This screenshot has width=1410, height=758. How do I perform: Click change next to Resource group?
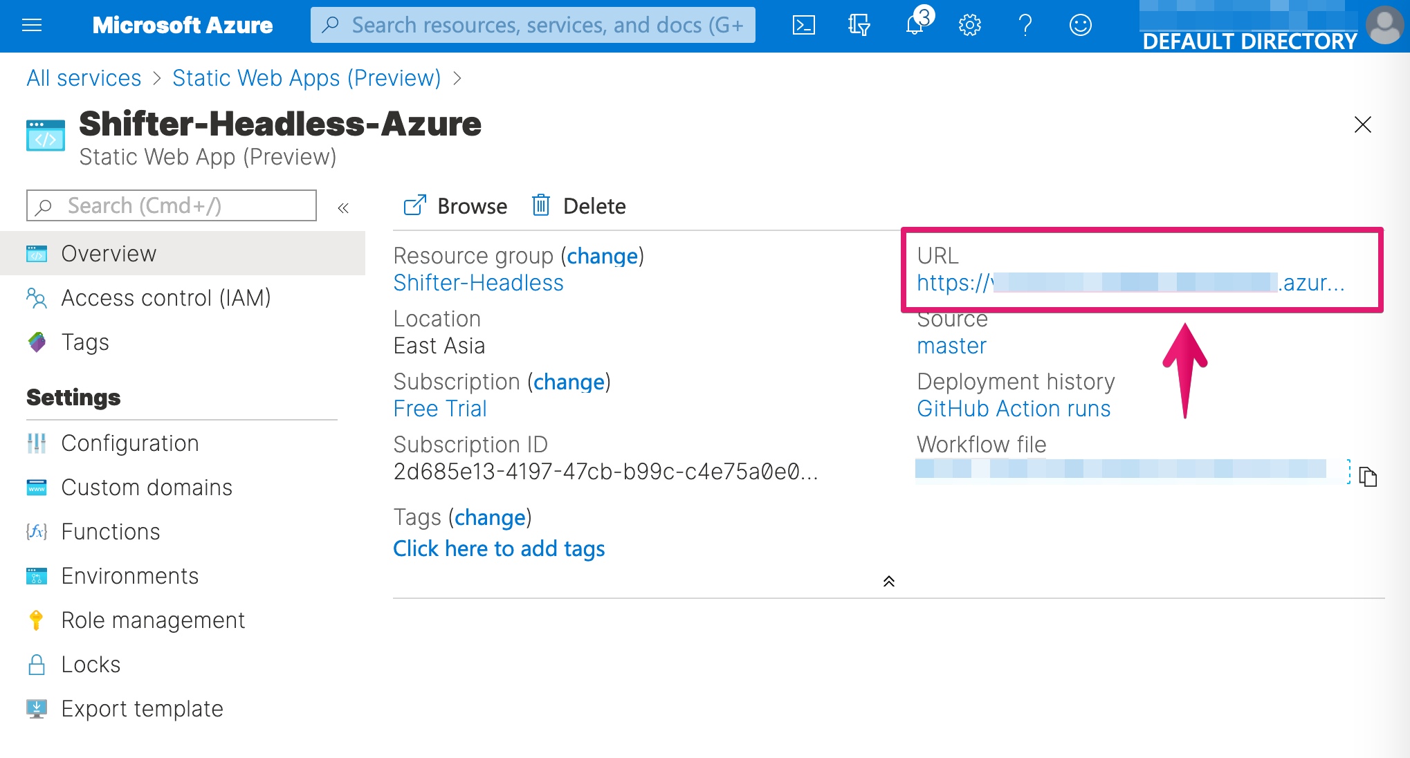(602, 256)
